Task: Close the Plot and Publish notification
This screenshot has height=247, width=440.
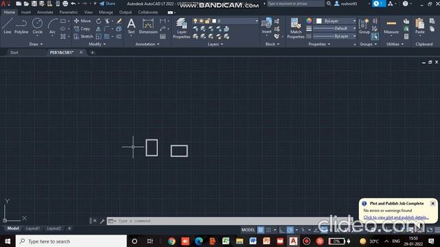Action: [432, 204]
